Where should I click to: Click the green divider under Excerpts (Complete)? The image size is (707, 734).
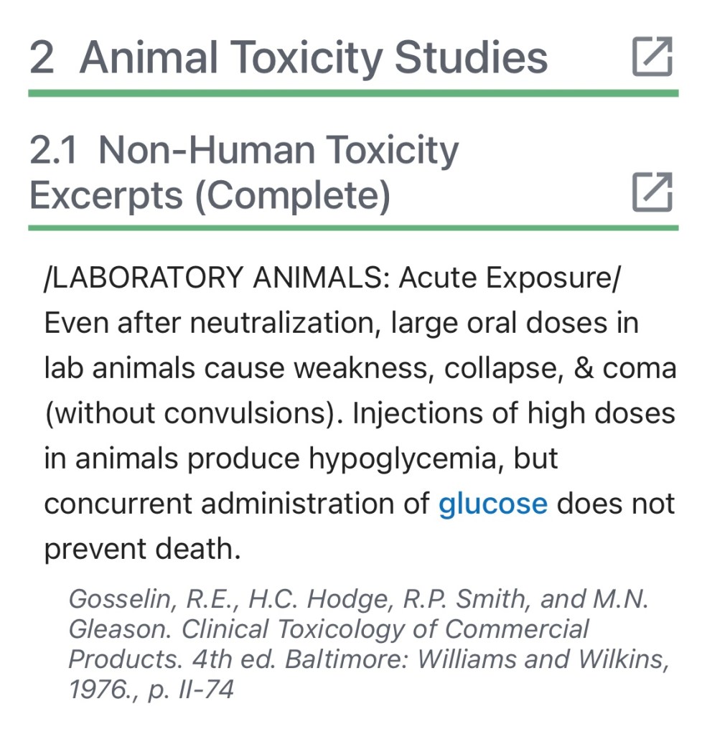352,228
